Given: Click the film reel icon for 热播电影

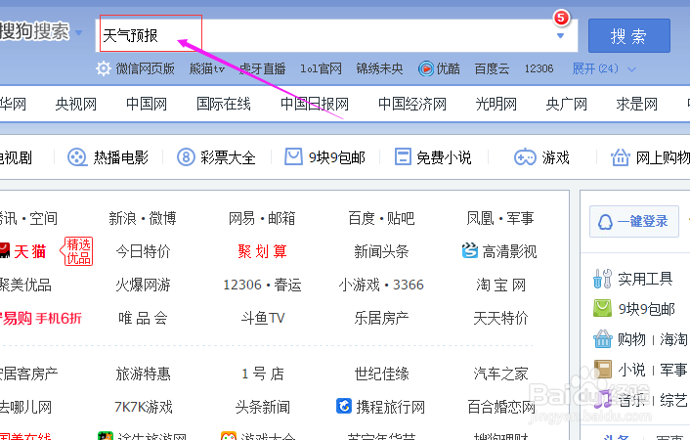Looking at the screenshot, I should 77,157.
